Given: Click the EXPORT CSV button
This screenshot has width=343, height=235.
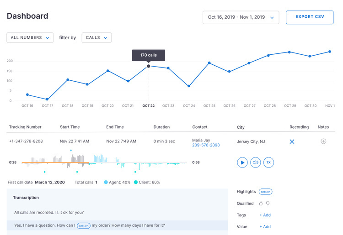Looking at the screenshot, I should point(310,17).
